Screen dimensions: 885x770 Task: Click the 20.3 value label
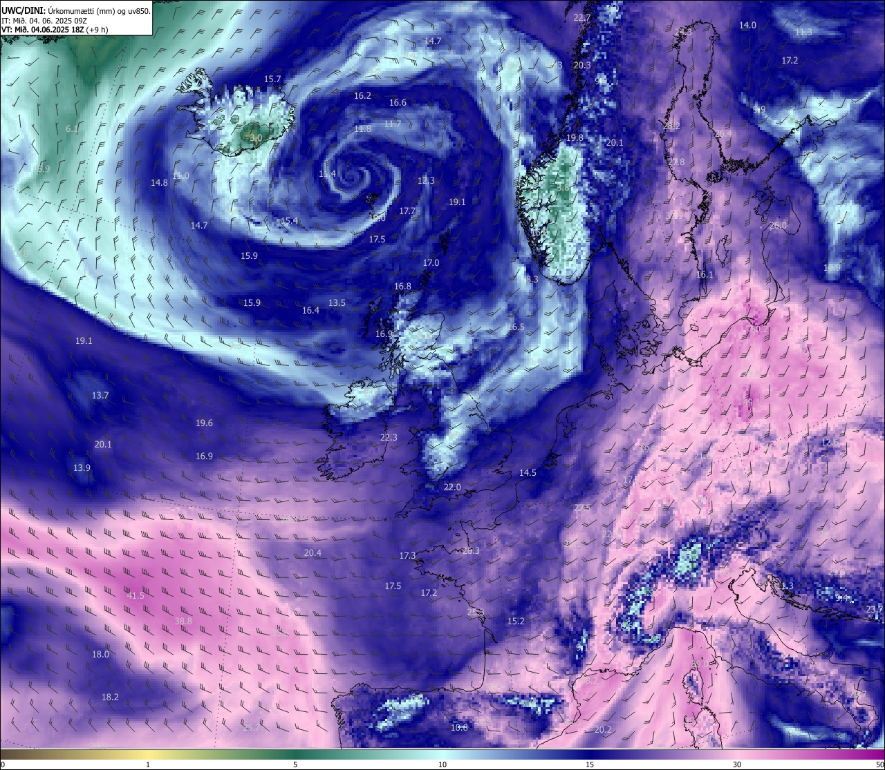click(x=582, y=66)
